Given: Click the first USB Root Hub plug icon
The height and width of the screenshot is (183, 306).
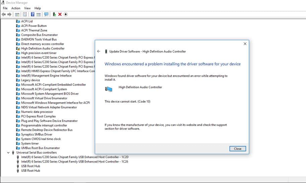Looking at the screenshot, I should (x=18, y=166).
